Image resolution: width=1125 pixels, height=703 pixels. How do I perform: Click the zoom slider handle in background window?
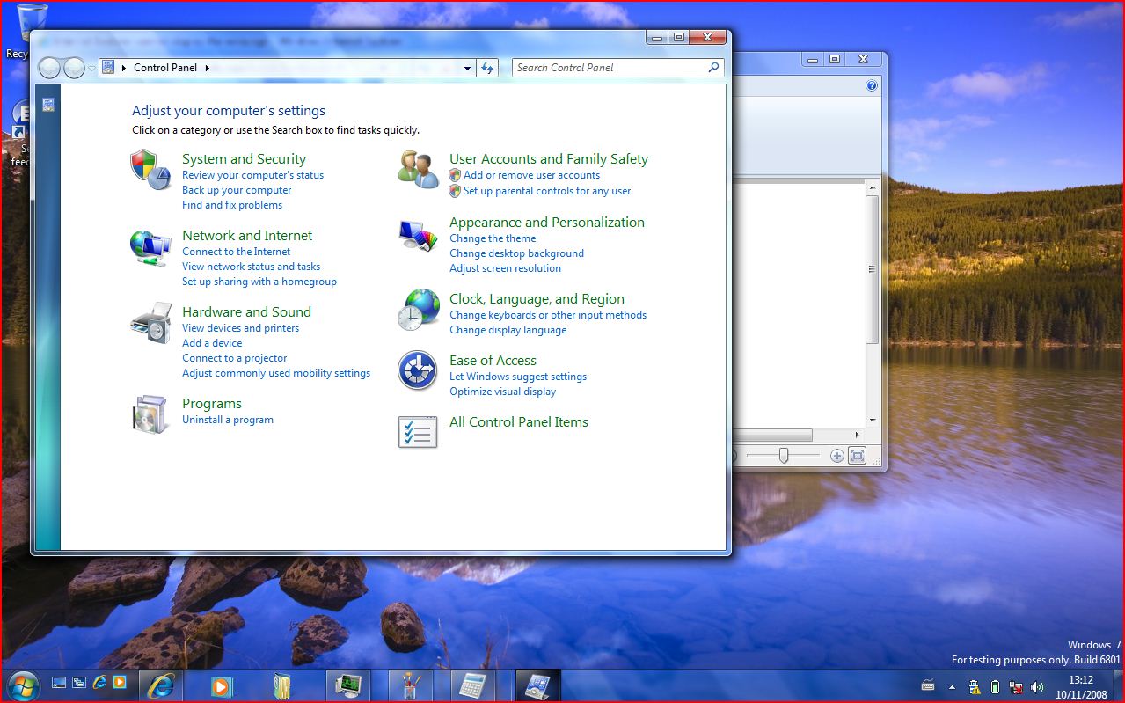[783, 456]
